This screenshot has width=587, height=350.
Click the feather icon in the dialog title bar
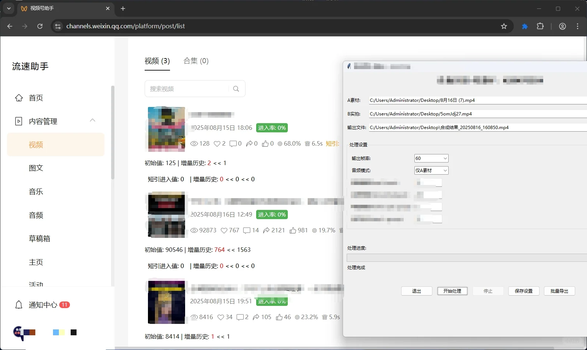pos(349,66)
